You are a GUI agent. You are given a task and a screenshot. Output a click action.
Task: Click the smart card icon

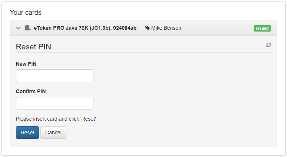click(28, 28)
